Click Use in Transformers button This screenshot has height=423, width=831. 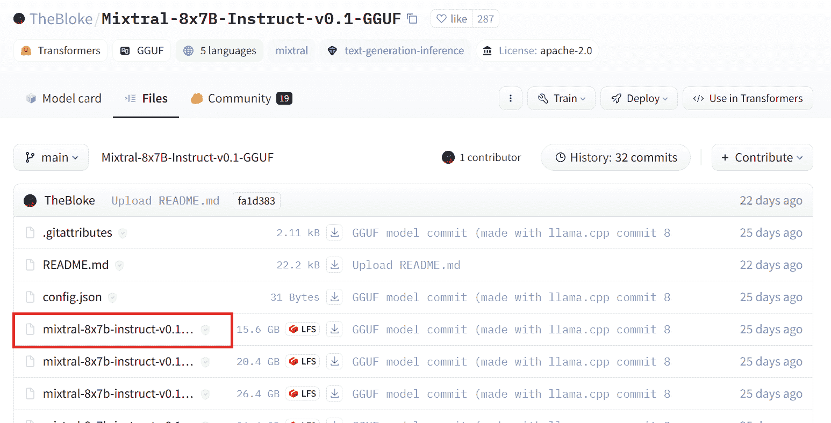click(x=747, y=98)
